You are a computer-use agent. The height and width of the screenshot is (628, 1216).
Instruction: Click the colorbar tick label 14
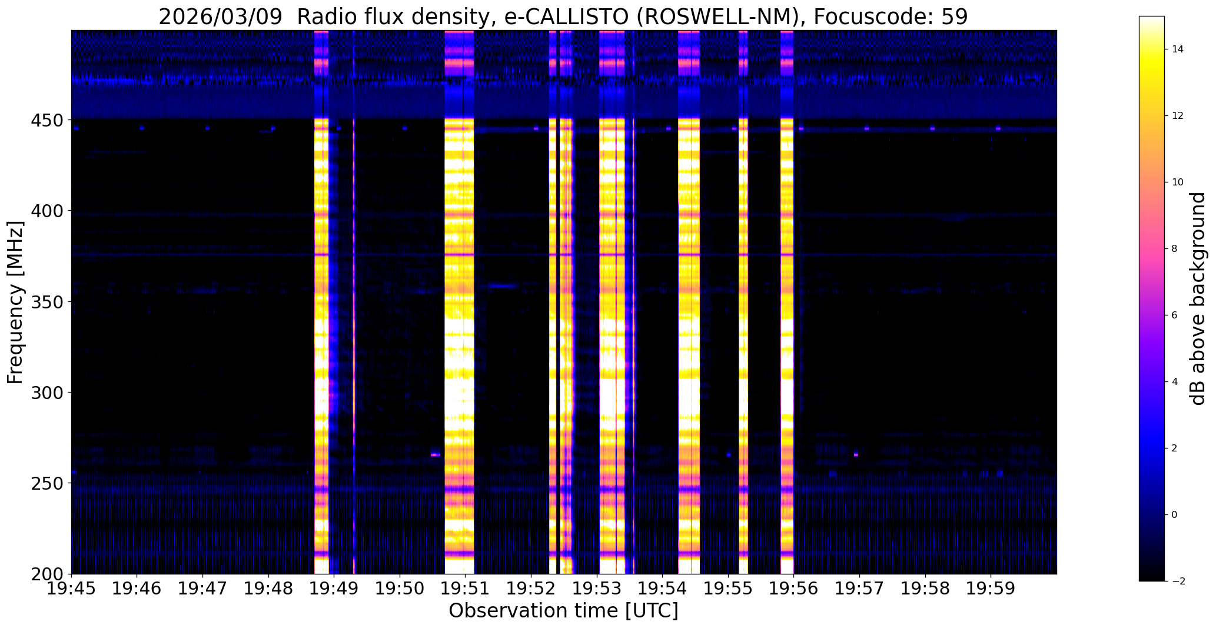[x=1178, y=49]
